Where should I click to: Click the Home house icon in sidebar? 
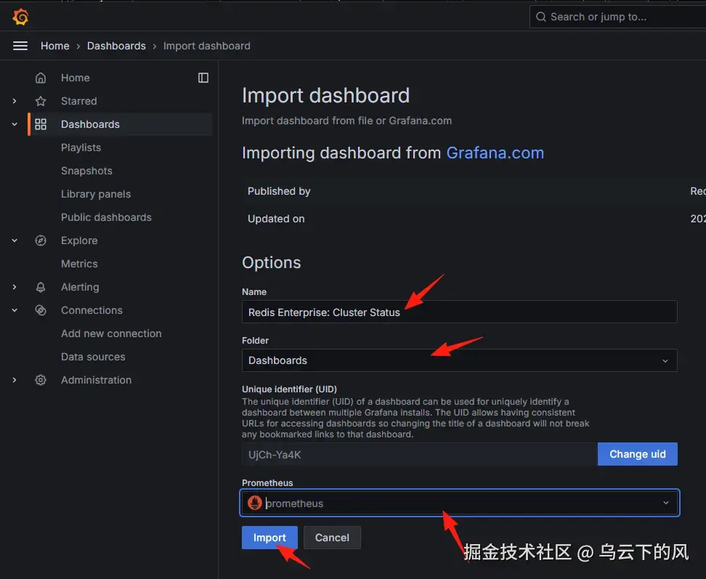pyautogui.click(x=41, y=78)
